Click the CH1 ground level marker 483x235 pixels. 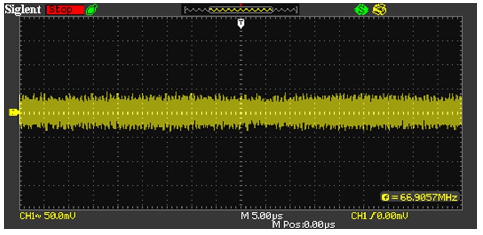(x=14, y=112)
